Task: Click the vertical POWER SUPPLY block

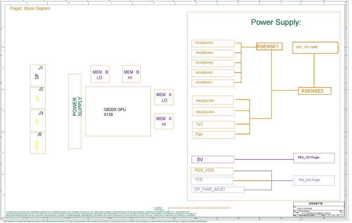Action: [x=75, y=111]
